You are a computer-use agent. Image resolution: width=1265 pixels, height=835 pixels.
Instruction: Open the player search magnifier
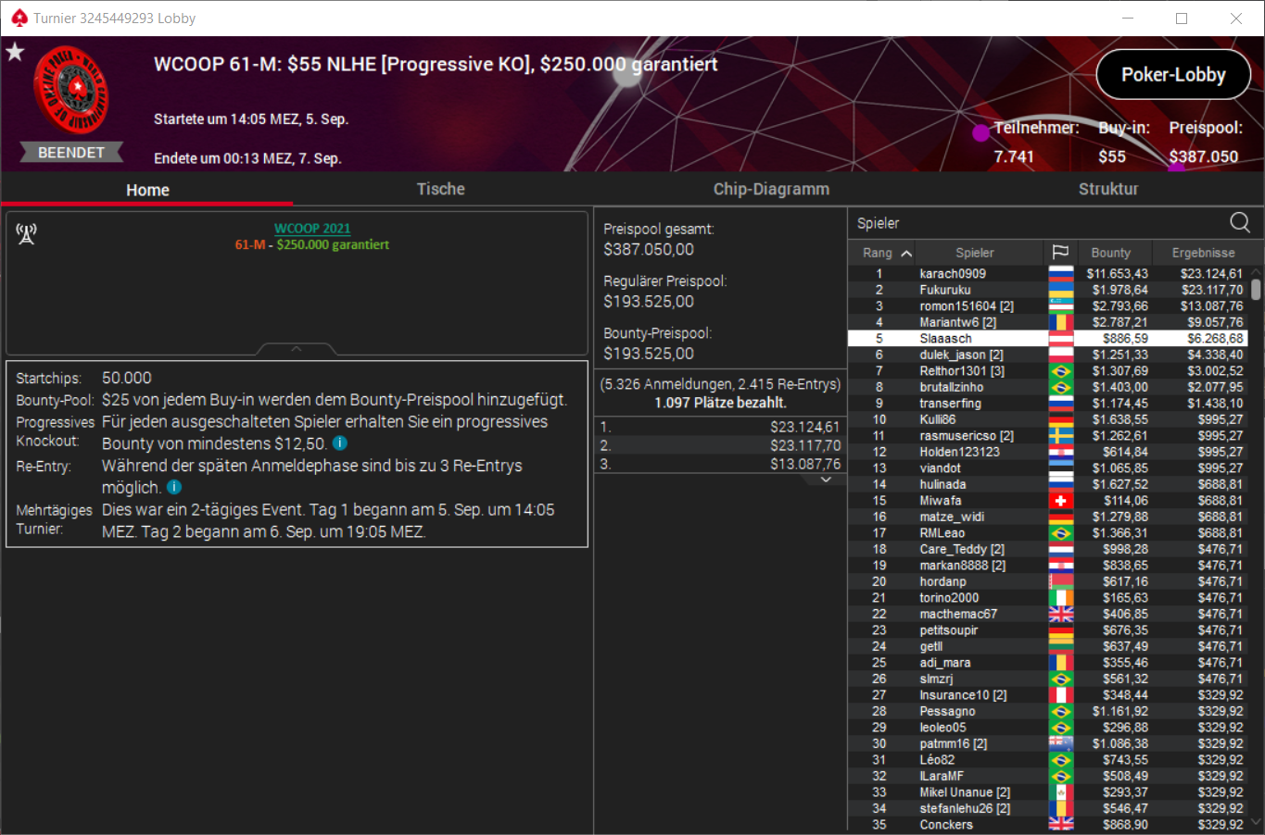tap(1240, 222)
